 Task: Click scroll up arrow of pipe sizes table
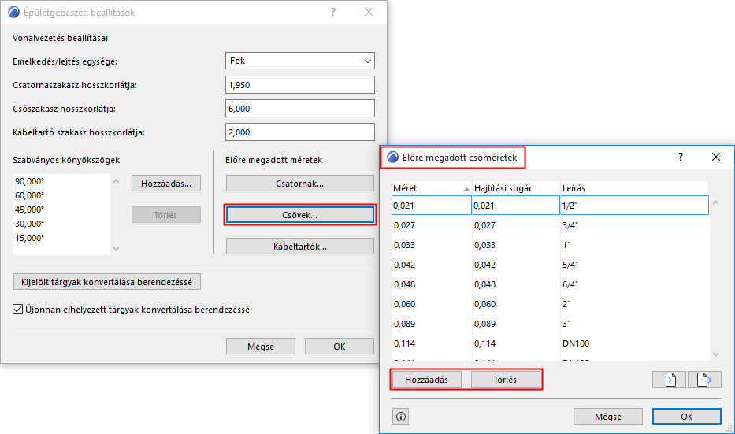tap(716, 203)
